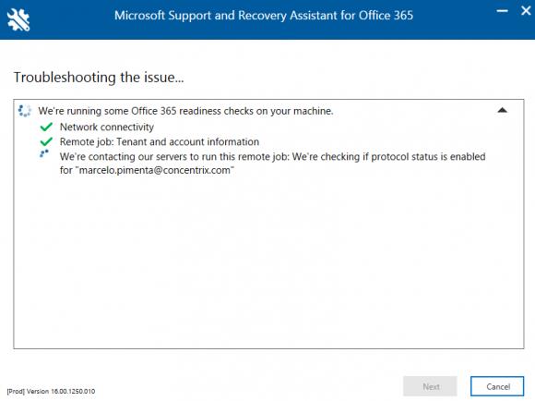The image size is (535, 401).
Task: Click the Troubleshooting the issue heading
Action: pyautogui.click(x=99, y=78)
